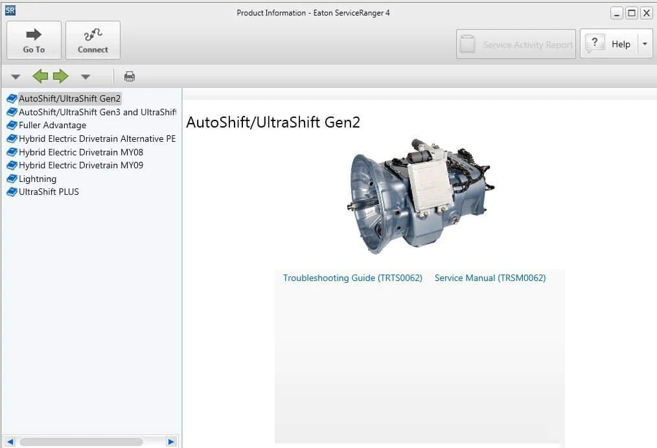Screen dimensions: 657x448
Task: Open Troubleshooting Guide (TRTS0062) link
Action: [x=352, y=278]
